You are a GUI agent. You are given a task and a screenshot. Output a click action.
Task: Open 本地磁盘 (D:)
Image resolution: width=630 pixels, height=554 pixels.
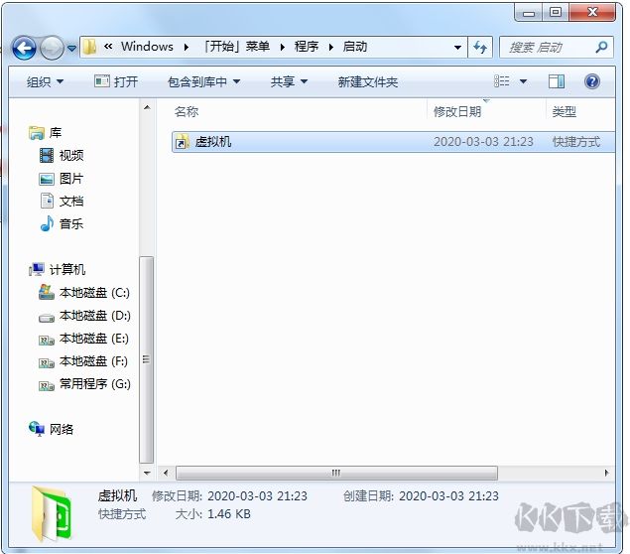coord(95,315)
